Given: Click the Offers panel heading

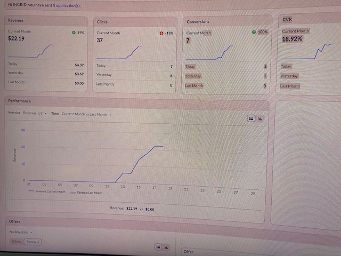Looking at the screenshot, I should tap(14, 221).
